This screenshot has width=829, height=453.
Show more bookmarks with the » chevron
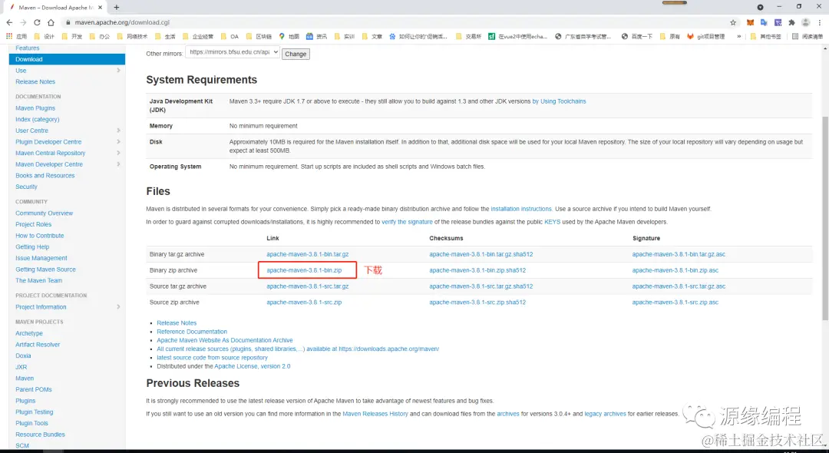[x=738, y=37]
